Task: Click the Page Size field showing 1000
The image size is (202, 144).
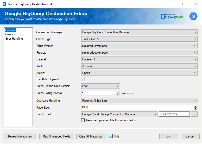Action: click(x=137, y=107)
